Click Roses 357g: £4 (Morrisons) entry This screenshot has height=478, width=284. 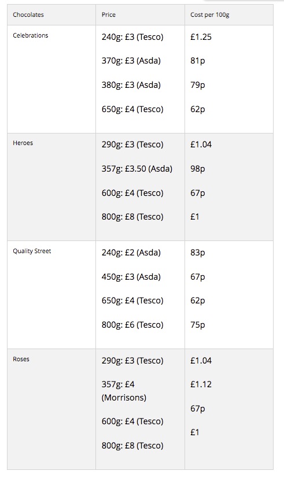(x=124, y=391)
